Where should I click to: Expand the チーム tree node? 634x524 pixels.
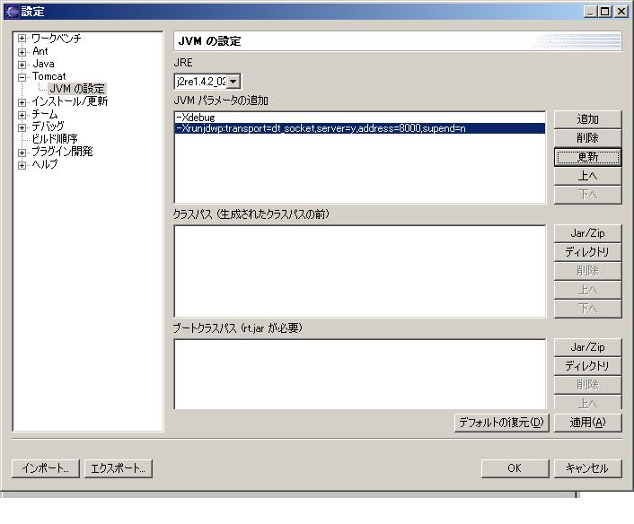tap(22, 115)
